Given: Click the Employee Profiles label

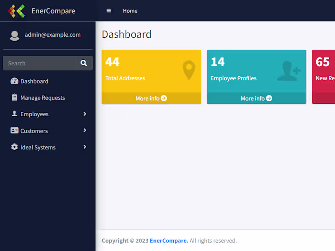Looking at the screenshot, I should [234, 78].
